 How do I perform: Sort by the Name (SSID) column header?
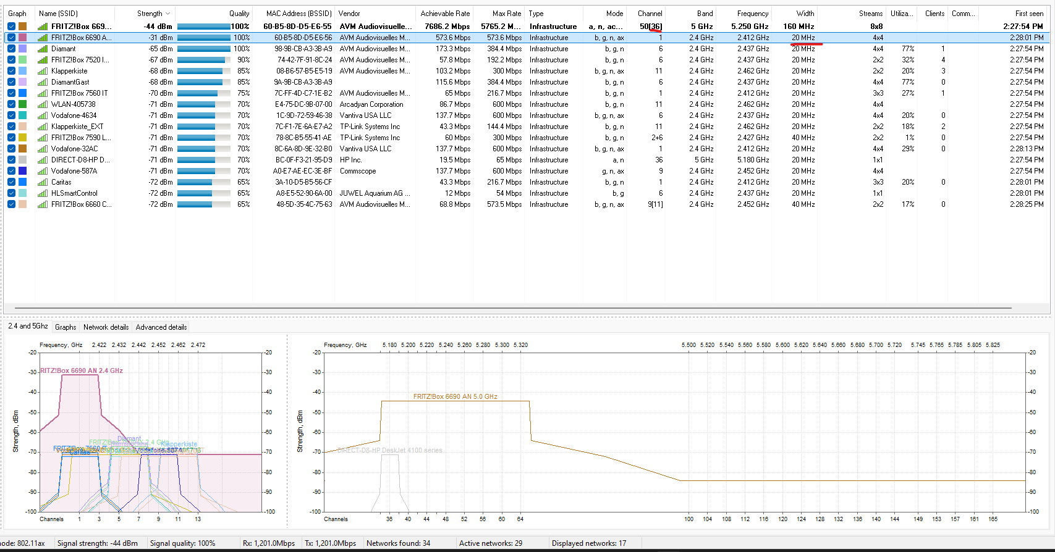point(58,14)
